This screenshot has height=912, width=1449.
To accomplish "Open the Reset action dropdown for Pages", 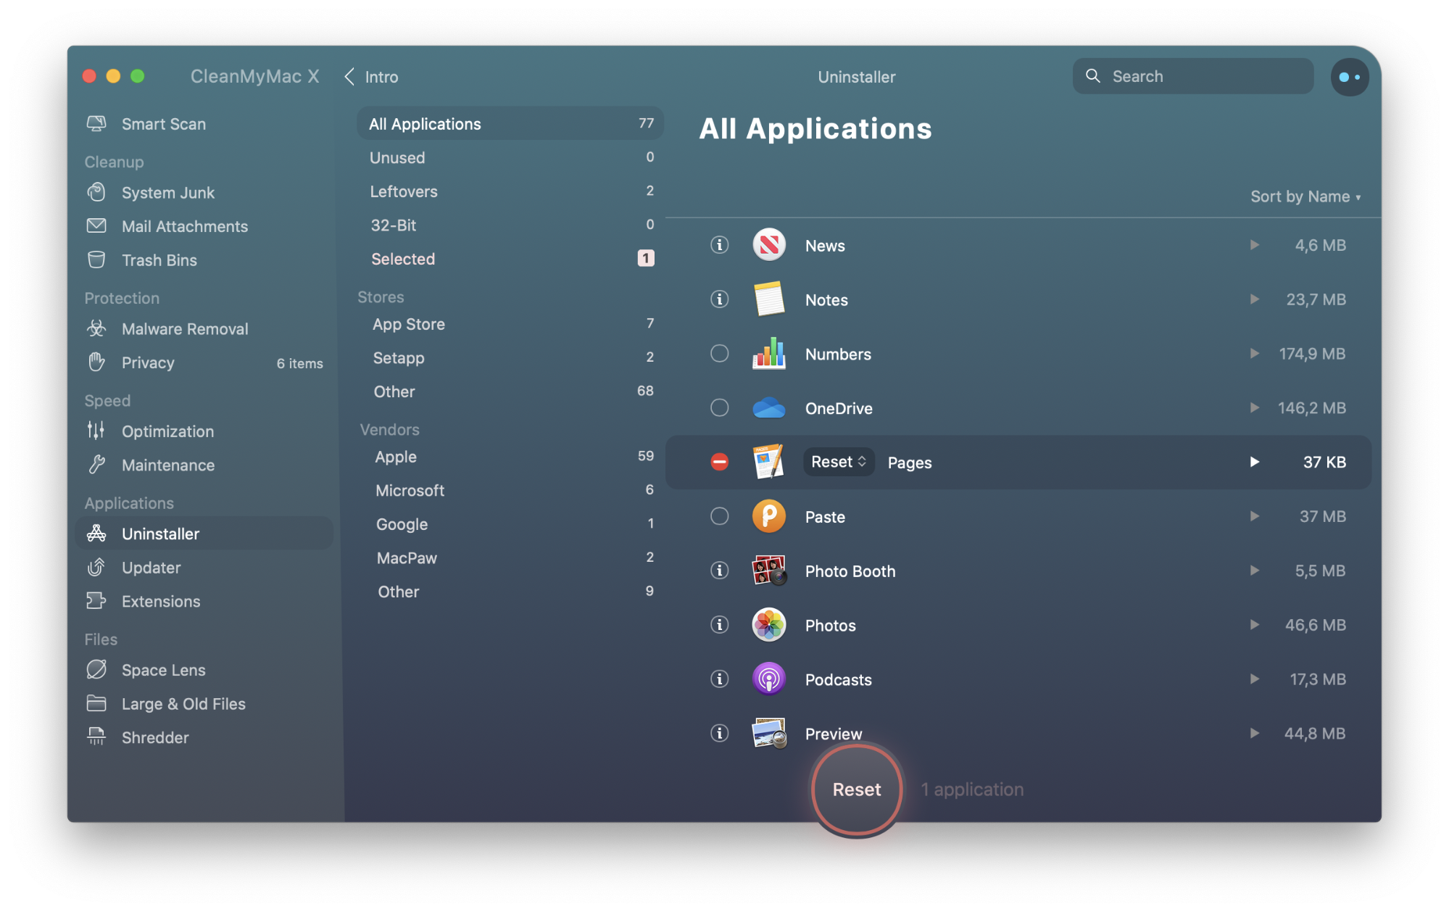I will (x=838, y=462).
